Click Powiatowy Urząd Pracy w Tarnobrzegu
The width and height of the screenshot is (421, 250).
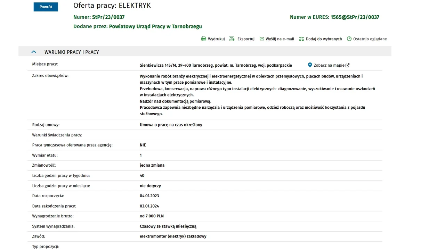[155, 26]
